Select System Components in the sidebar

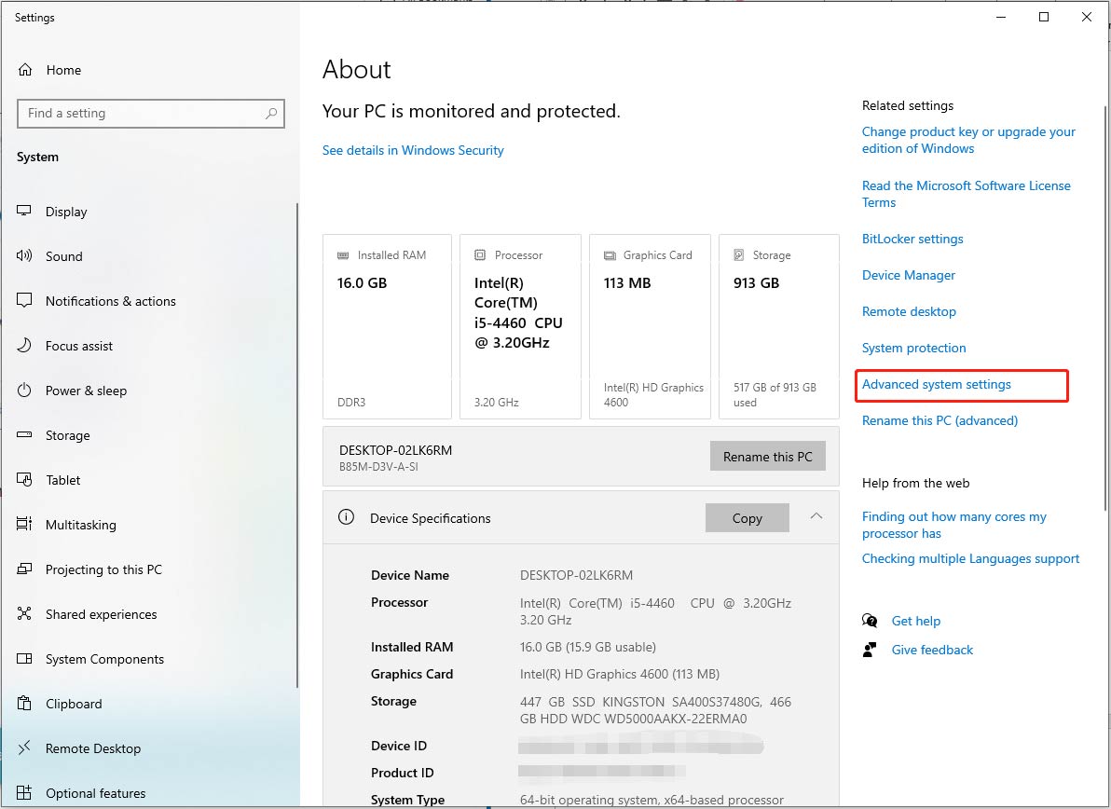coord(103,659)
